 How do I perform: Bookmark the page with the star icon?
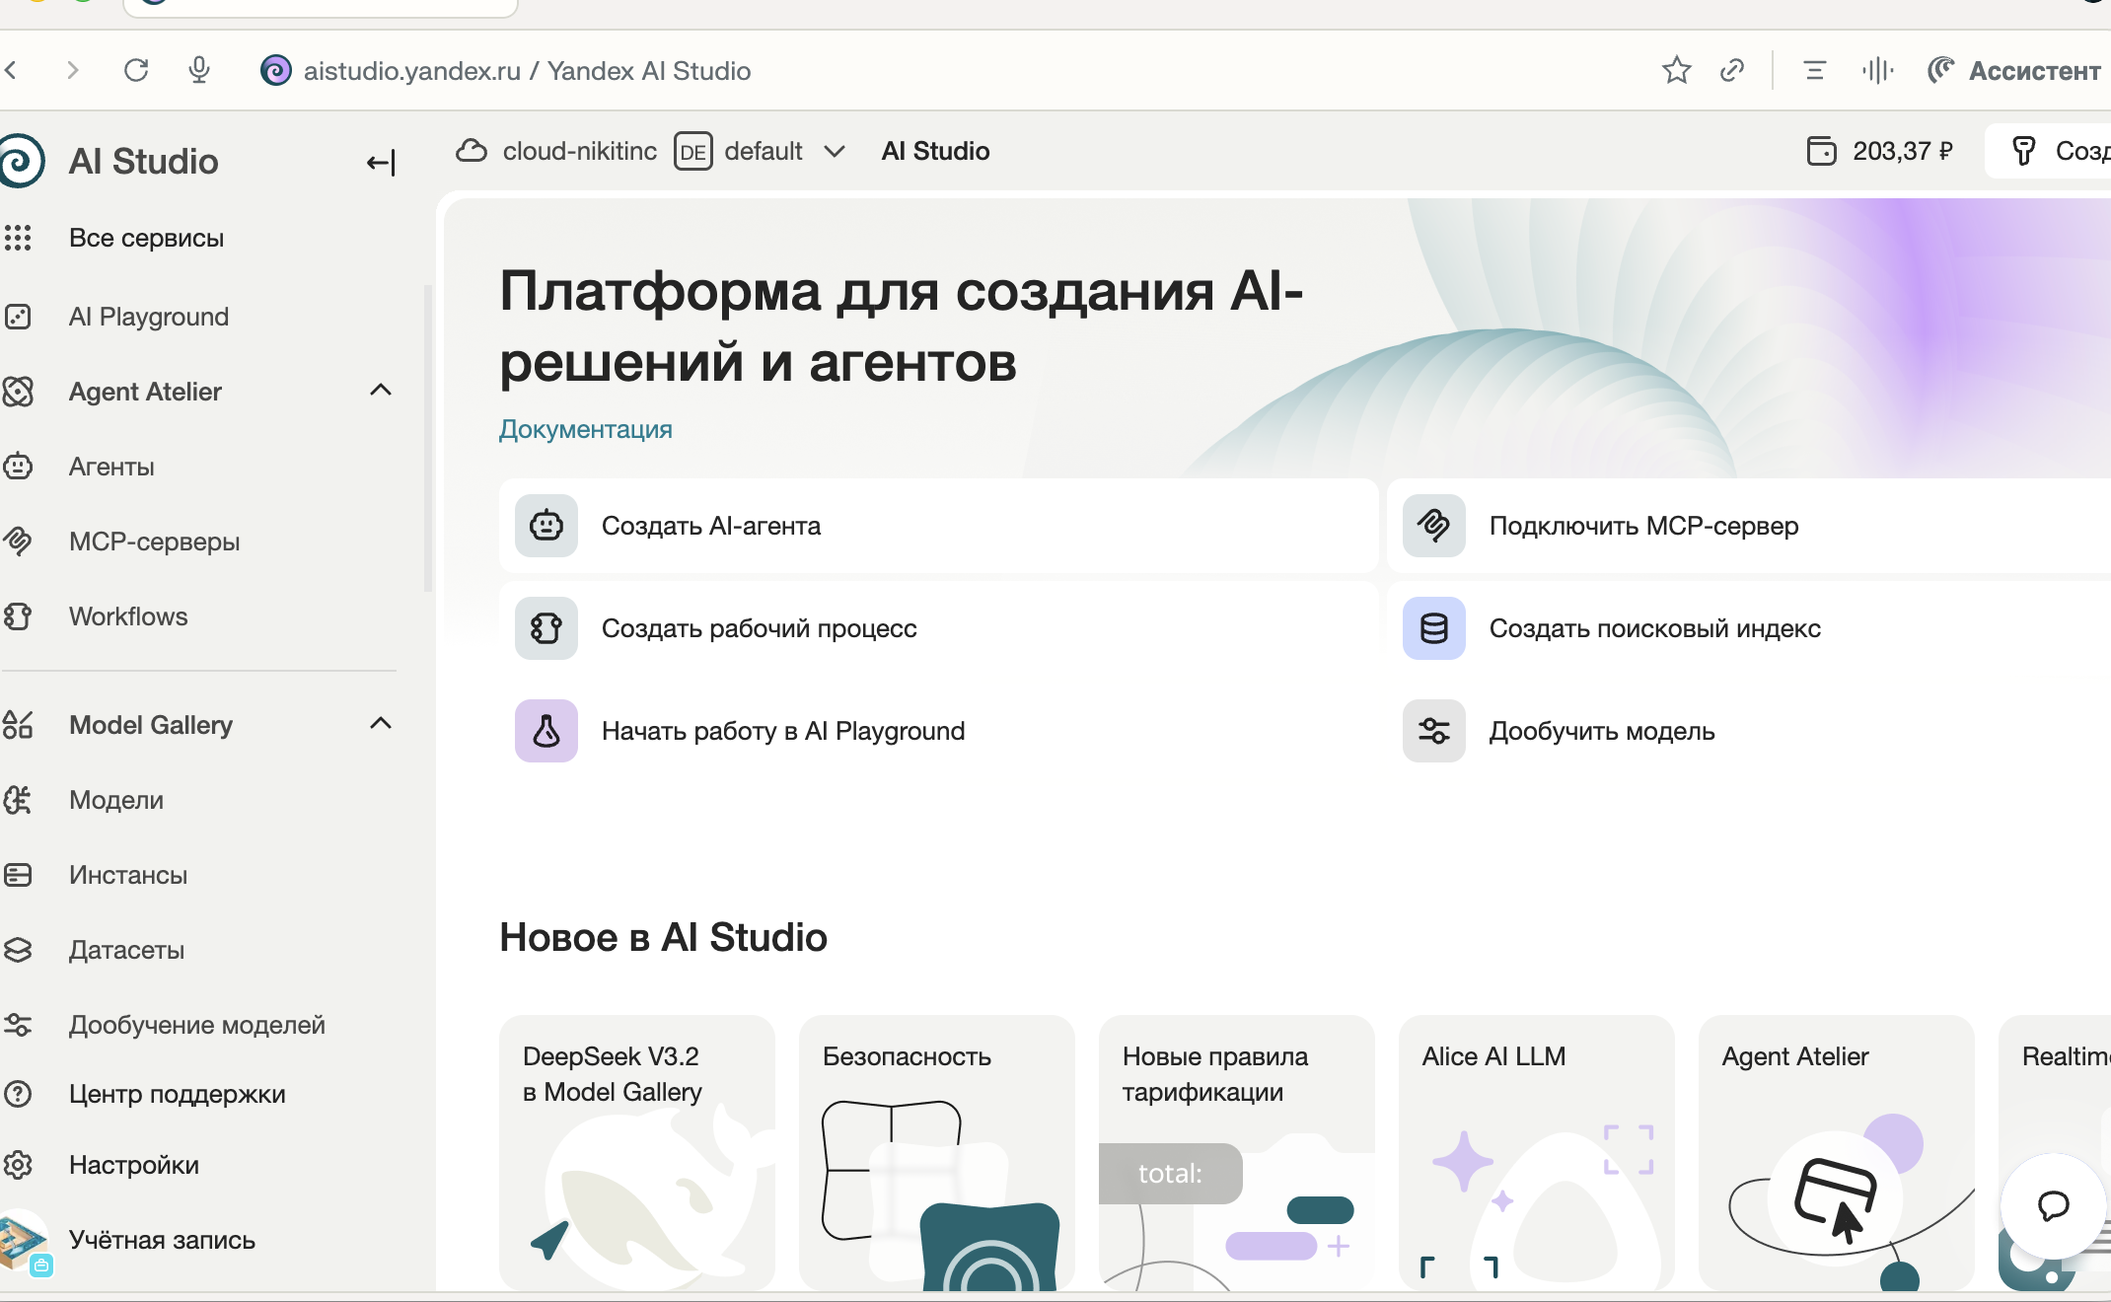[x=1676, y=71]
